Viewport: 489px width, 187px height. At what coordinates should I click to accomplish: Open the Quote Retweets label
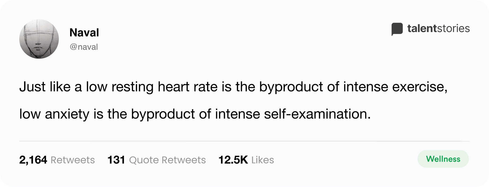167,160
